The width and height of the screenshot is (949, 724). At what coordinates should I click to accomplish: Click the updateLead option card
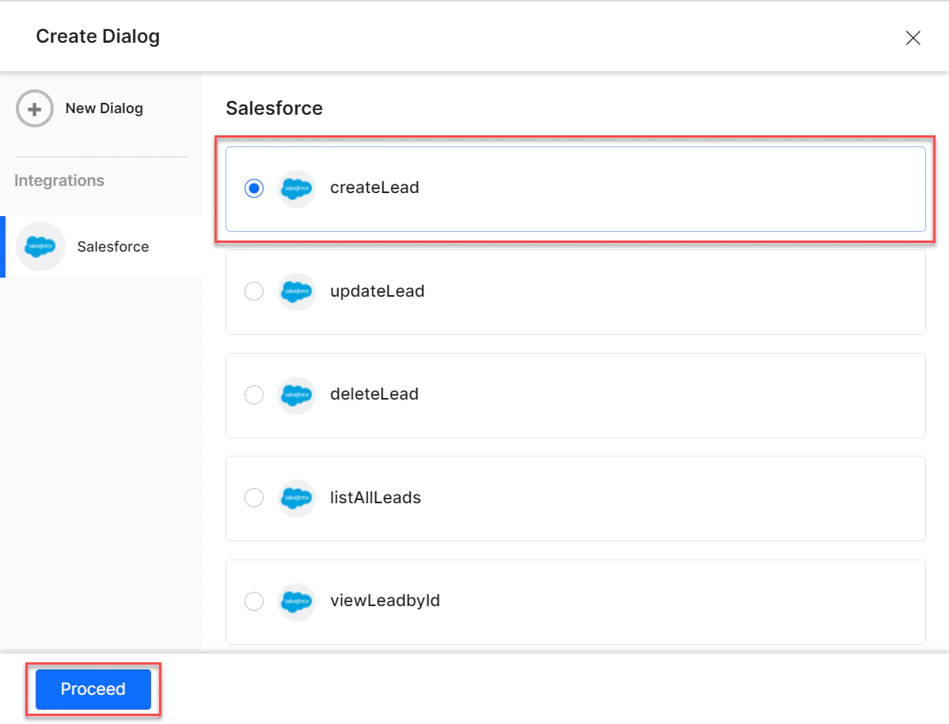(x=575, y=291)
